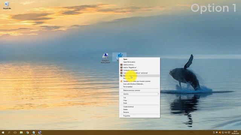Select 'Compress to "Regedit.rar" and email' entry
Screen dimensions: 241x135
click(140, 73)
